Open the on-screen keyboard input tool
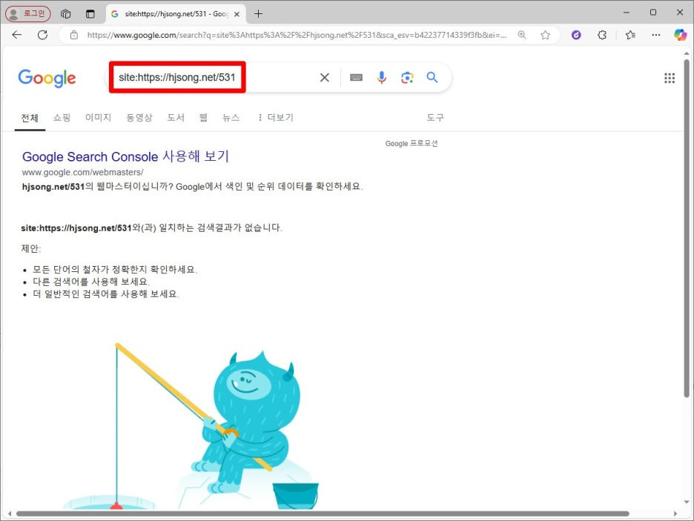Screen dimensions: 694x521 (356, 77)
